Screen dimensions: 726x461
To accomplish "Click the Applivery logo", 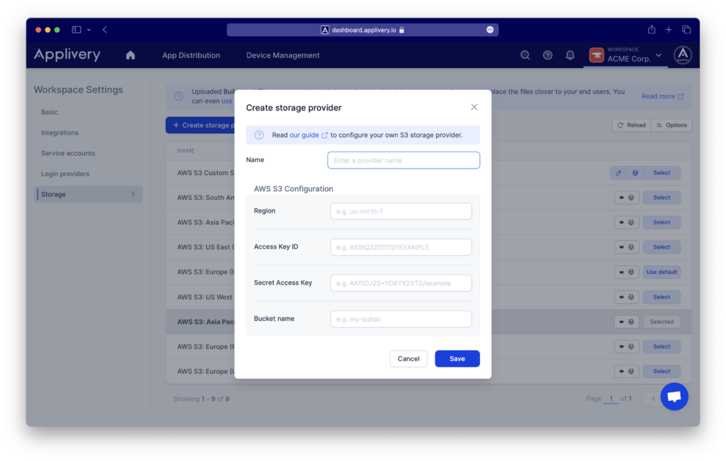I will (x=67, y=55).
